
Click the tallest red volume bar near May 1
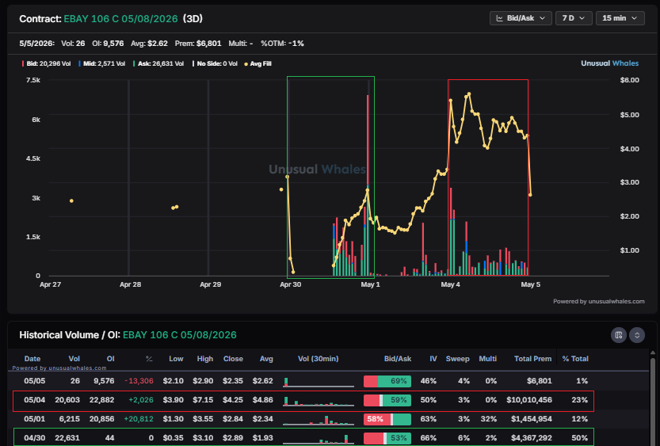coord(368,141)
